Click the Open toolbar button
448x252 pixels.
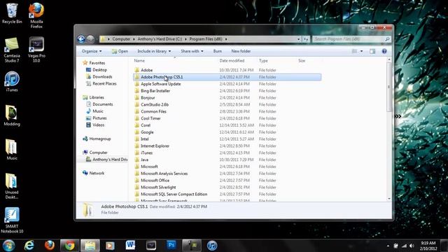point(120,51)
